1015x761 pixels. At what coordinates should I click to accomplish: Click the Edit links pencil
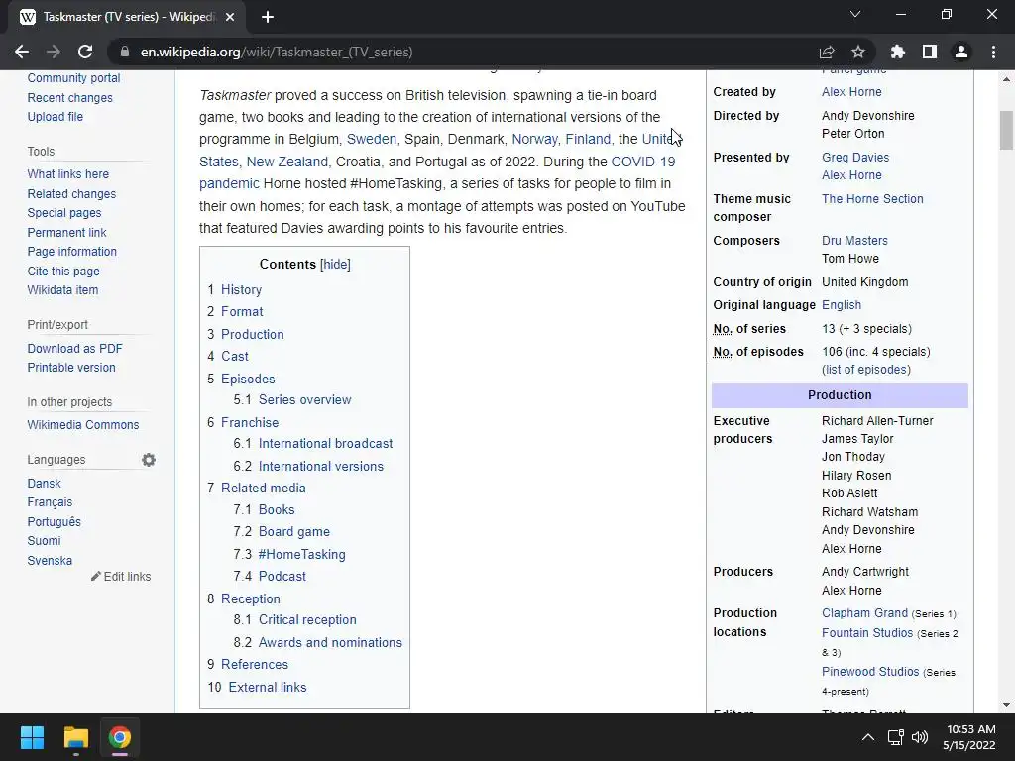[121, 577]
